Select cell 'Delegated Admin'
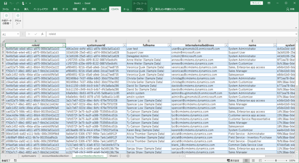The image size is (299, 163). (x=149, y=56)
